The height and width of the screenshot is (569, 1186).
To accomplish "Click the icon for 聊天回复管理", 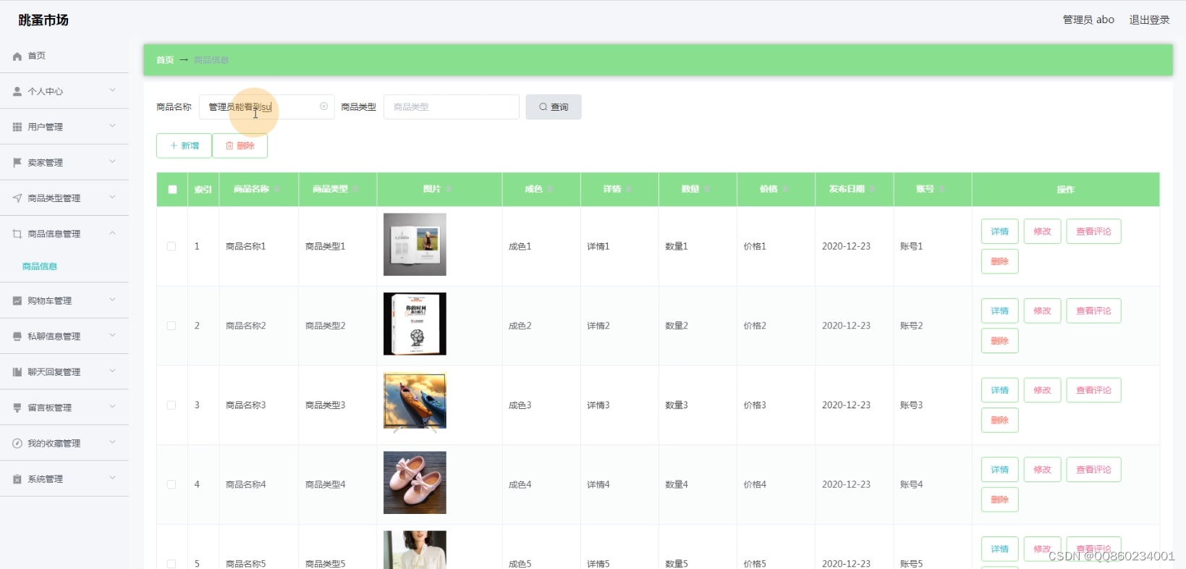I will (17, 372).
